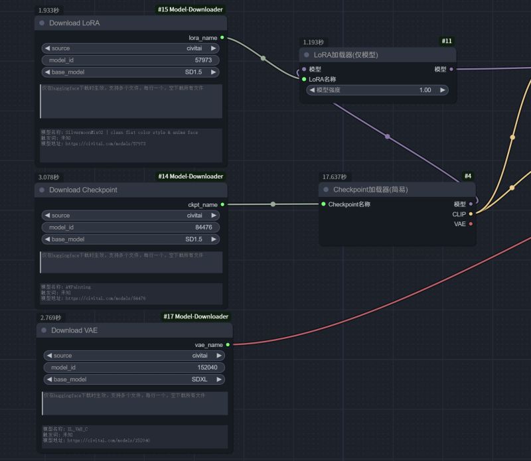Click the LoRA名称 input port
The width and height of the screenshot is (531, 461).
click(304, 79)
